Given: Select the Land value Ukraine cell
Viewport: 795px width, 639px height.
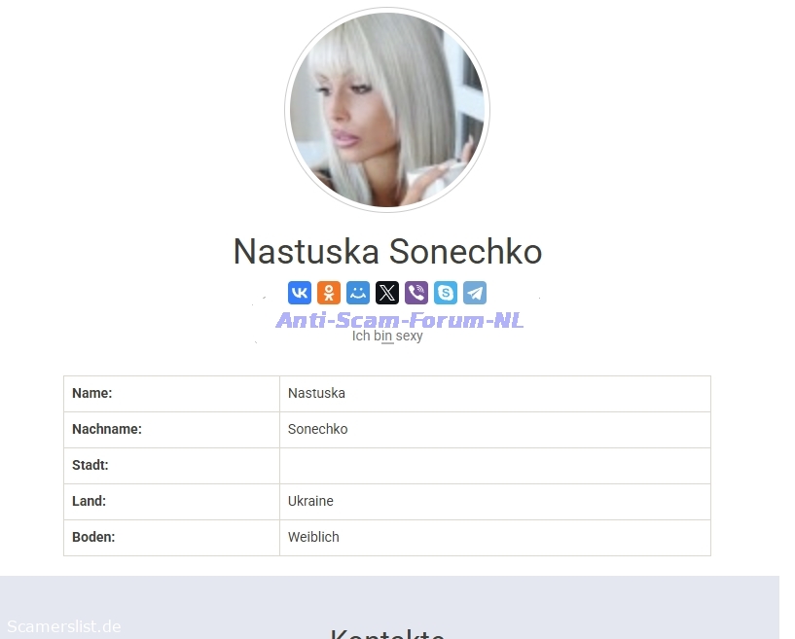Looking at the screenshot, I should [x=495, y=502].
